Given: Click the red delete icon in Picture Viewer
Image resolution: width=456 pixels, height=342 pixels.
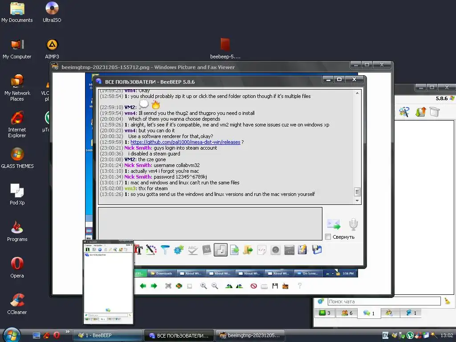Looking at the screenshot, I should pos(253,286).
